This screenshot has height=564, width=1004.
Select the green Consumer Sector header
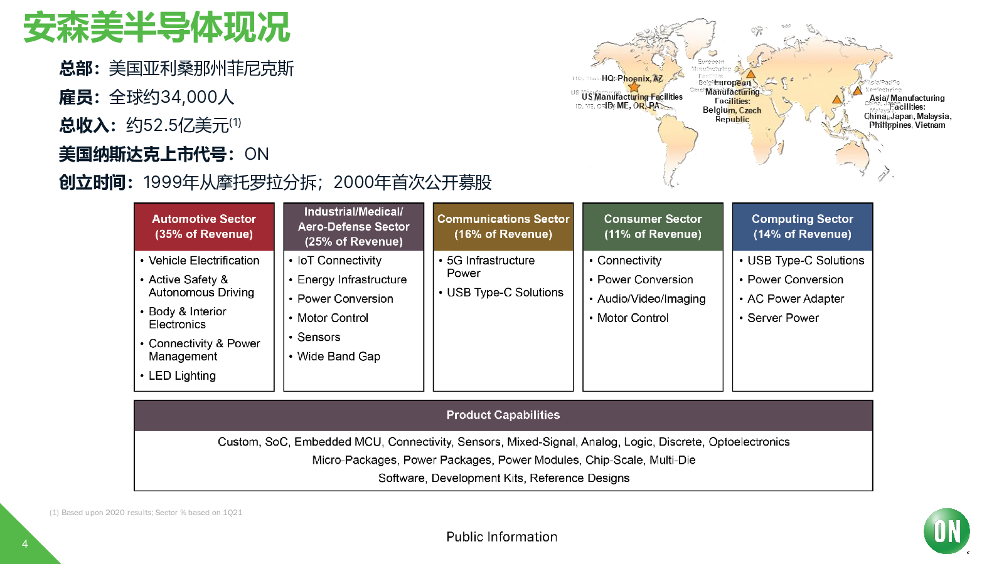[x=653, y=226]
